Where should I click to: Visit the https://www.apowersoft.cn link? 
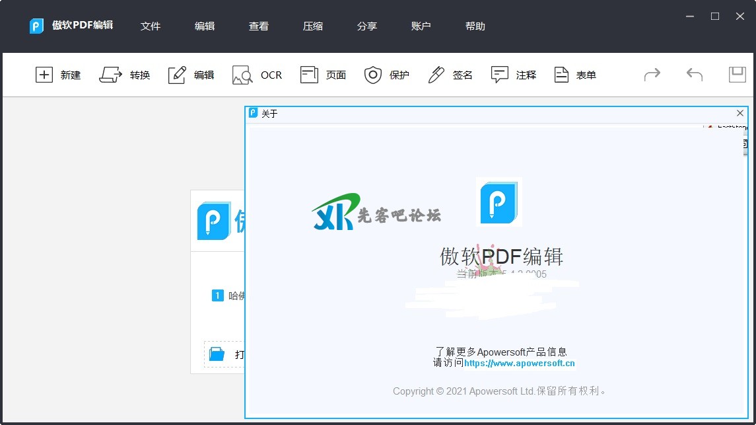[x=519, y=363]
